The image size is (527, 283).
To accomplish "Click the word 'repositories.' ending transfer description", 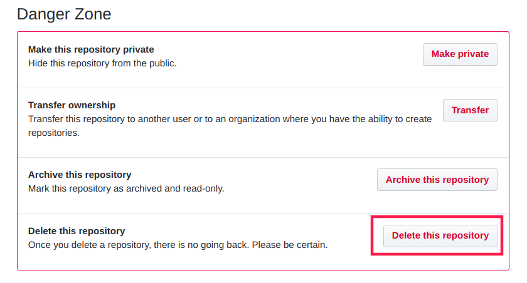I will (x=54, y=133).
